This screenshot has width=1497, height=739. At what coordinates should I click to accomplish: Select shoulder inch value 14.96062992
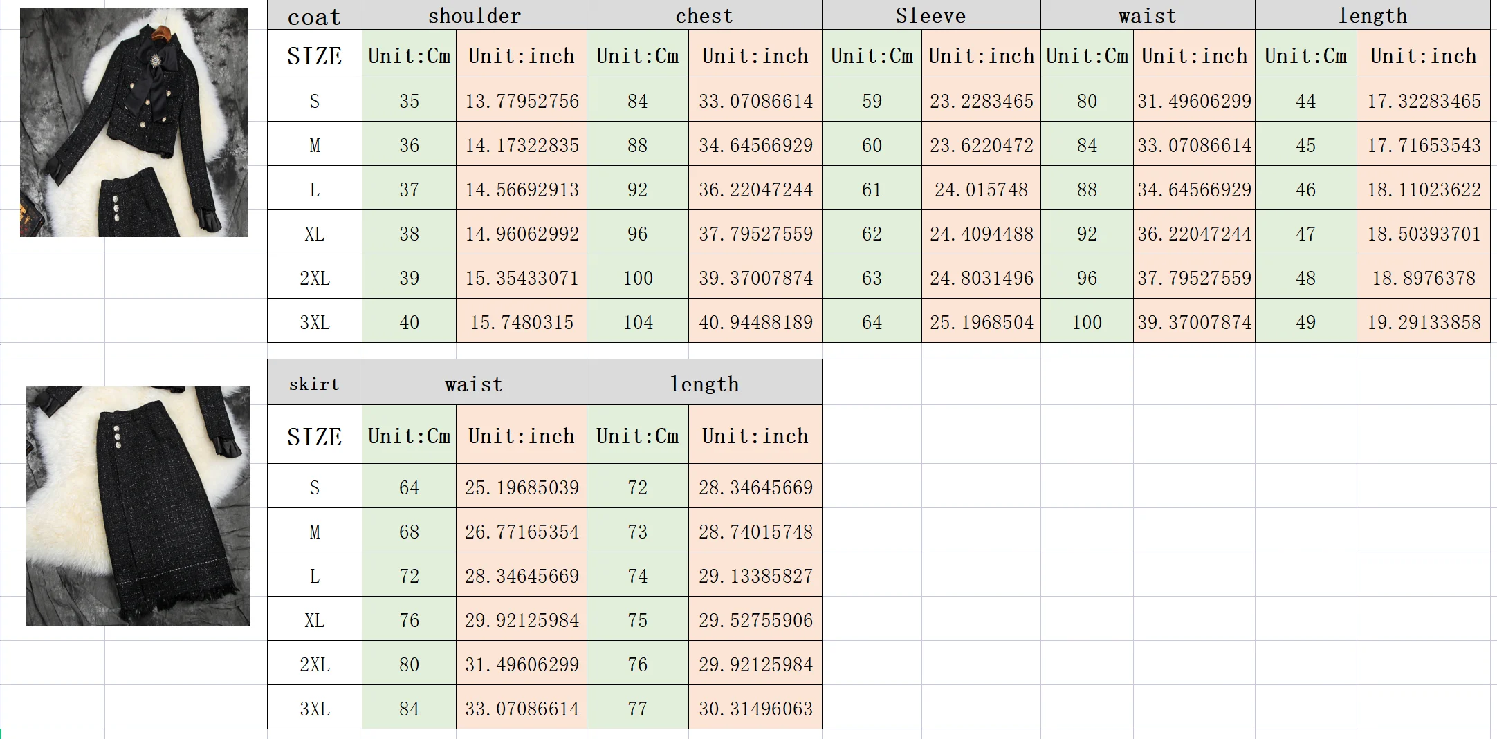click(522, 233)
